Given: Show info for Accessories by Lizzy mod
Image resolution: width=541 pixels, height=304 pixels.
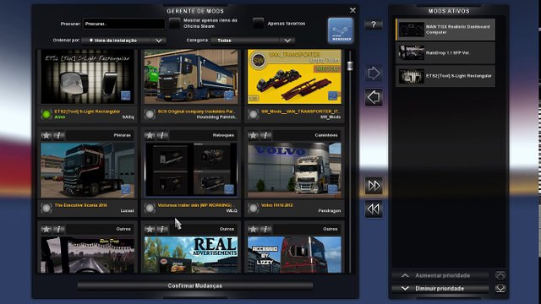Looking at the screenshot, I should [x=265, y=229].
